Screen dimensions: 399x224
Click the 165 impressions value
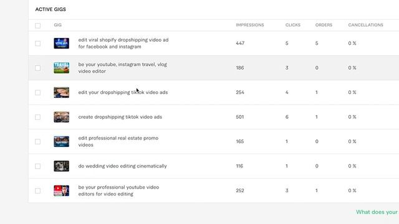[x=239, y=141]
